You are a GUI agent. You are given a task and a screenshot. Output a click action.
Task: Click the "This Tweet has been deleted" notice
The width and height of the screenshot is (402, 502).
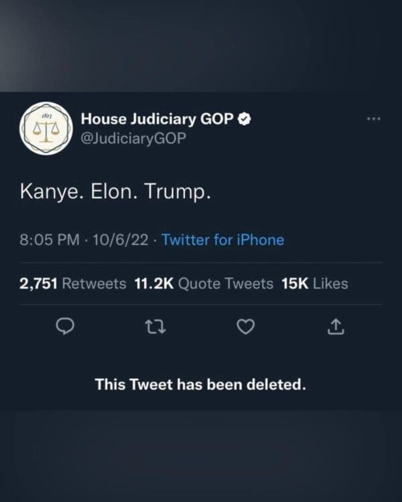[200, 384]
